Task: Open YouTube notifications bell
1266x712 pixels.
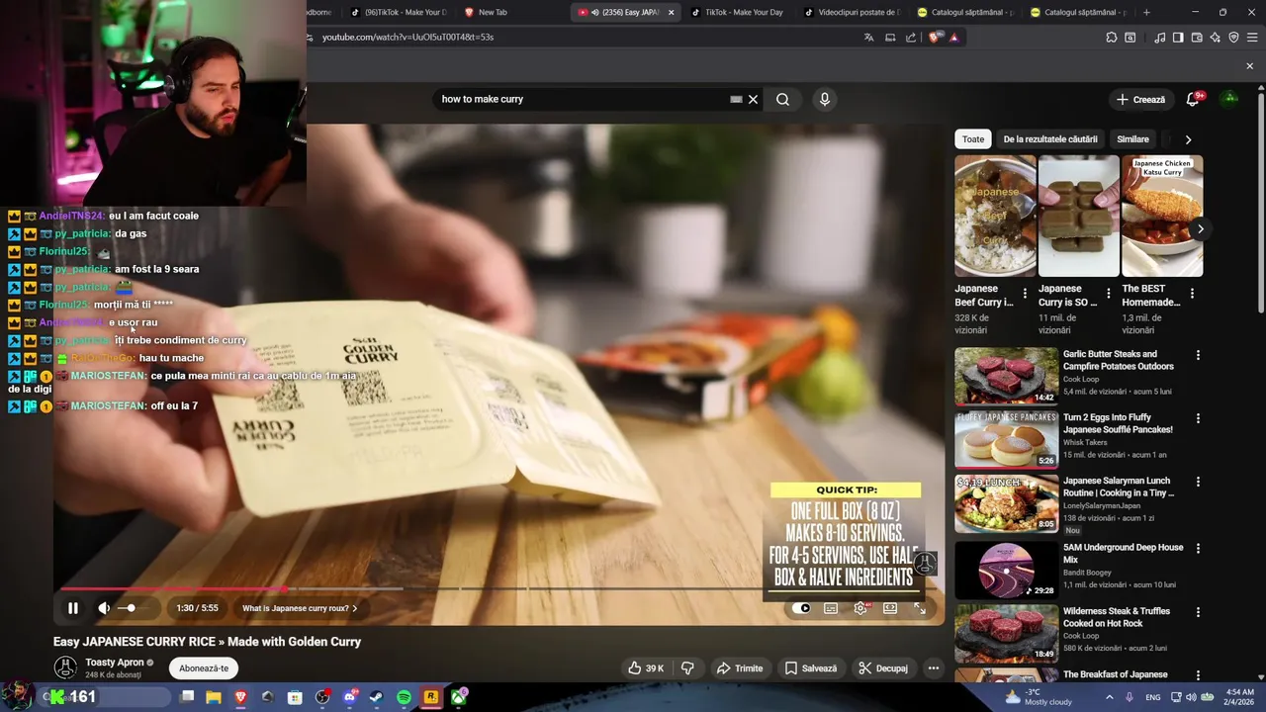Action: [1193, 99]
